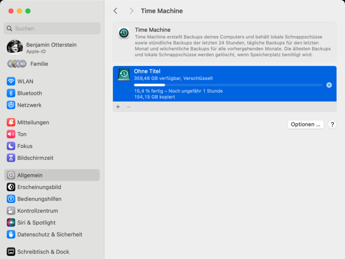Click the backup progress bar
Image resolution: width=345 pixels, height=259 pixels.
click(x=228, y=85)
